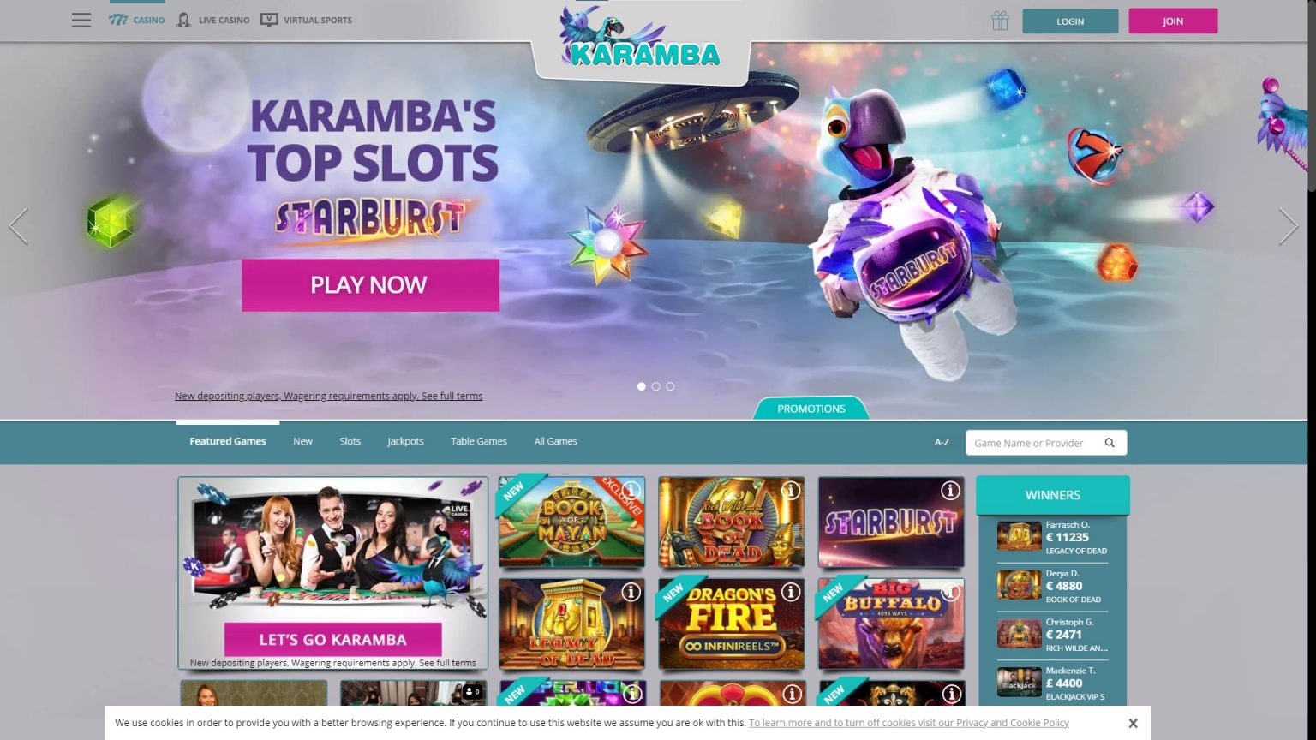The image size is (1316, 740).
Task: Go to previous banner with left arrow
Action: coord(19,227)
